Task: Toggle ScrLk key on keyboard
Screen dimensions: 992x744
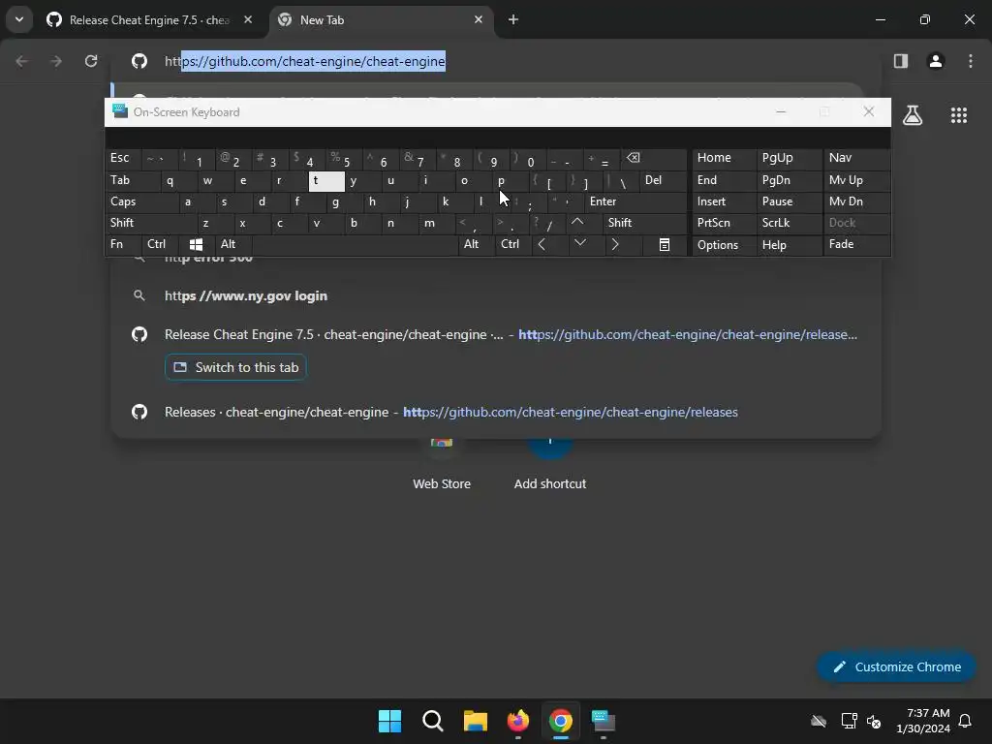Action: coord(789,223)
